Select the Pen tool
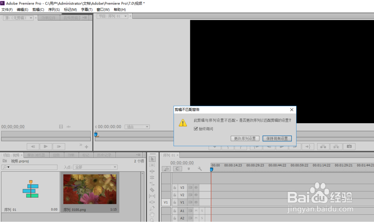This screenshot has width=374, height=222. 152,208
